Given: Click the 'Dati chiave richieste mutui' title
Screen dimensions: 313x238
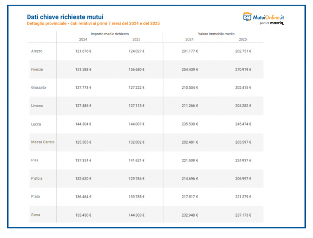Looking at the screenshot, I should pyautogui.click(x=65, y=17).
